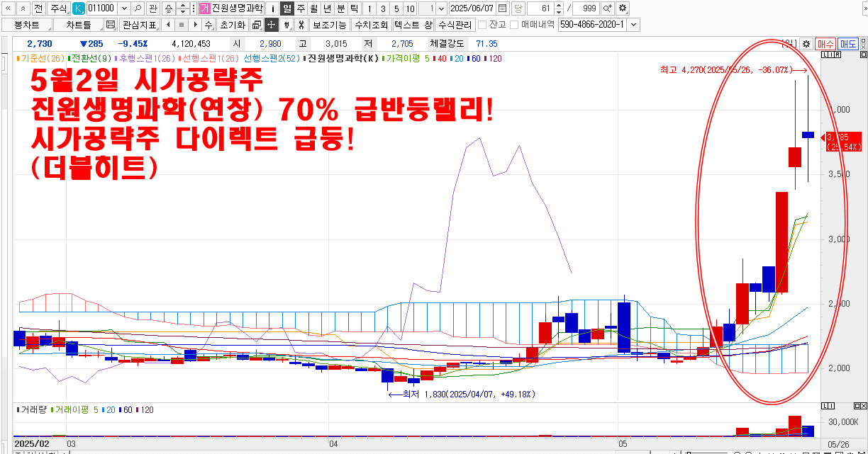Click the scissors-style tool icon
Image resolution: width=868 pixels, height=454 pixels.
pos(301,25)
